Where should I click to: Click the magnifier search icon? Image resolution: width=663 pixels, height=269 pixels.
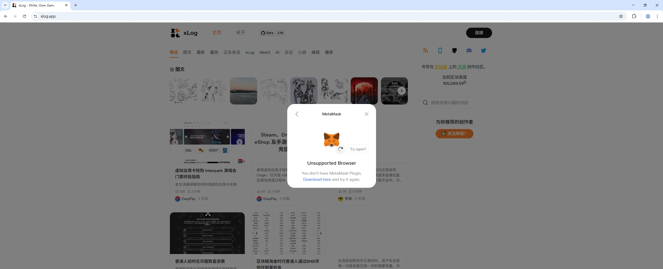click(425, 103)
